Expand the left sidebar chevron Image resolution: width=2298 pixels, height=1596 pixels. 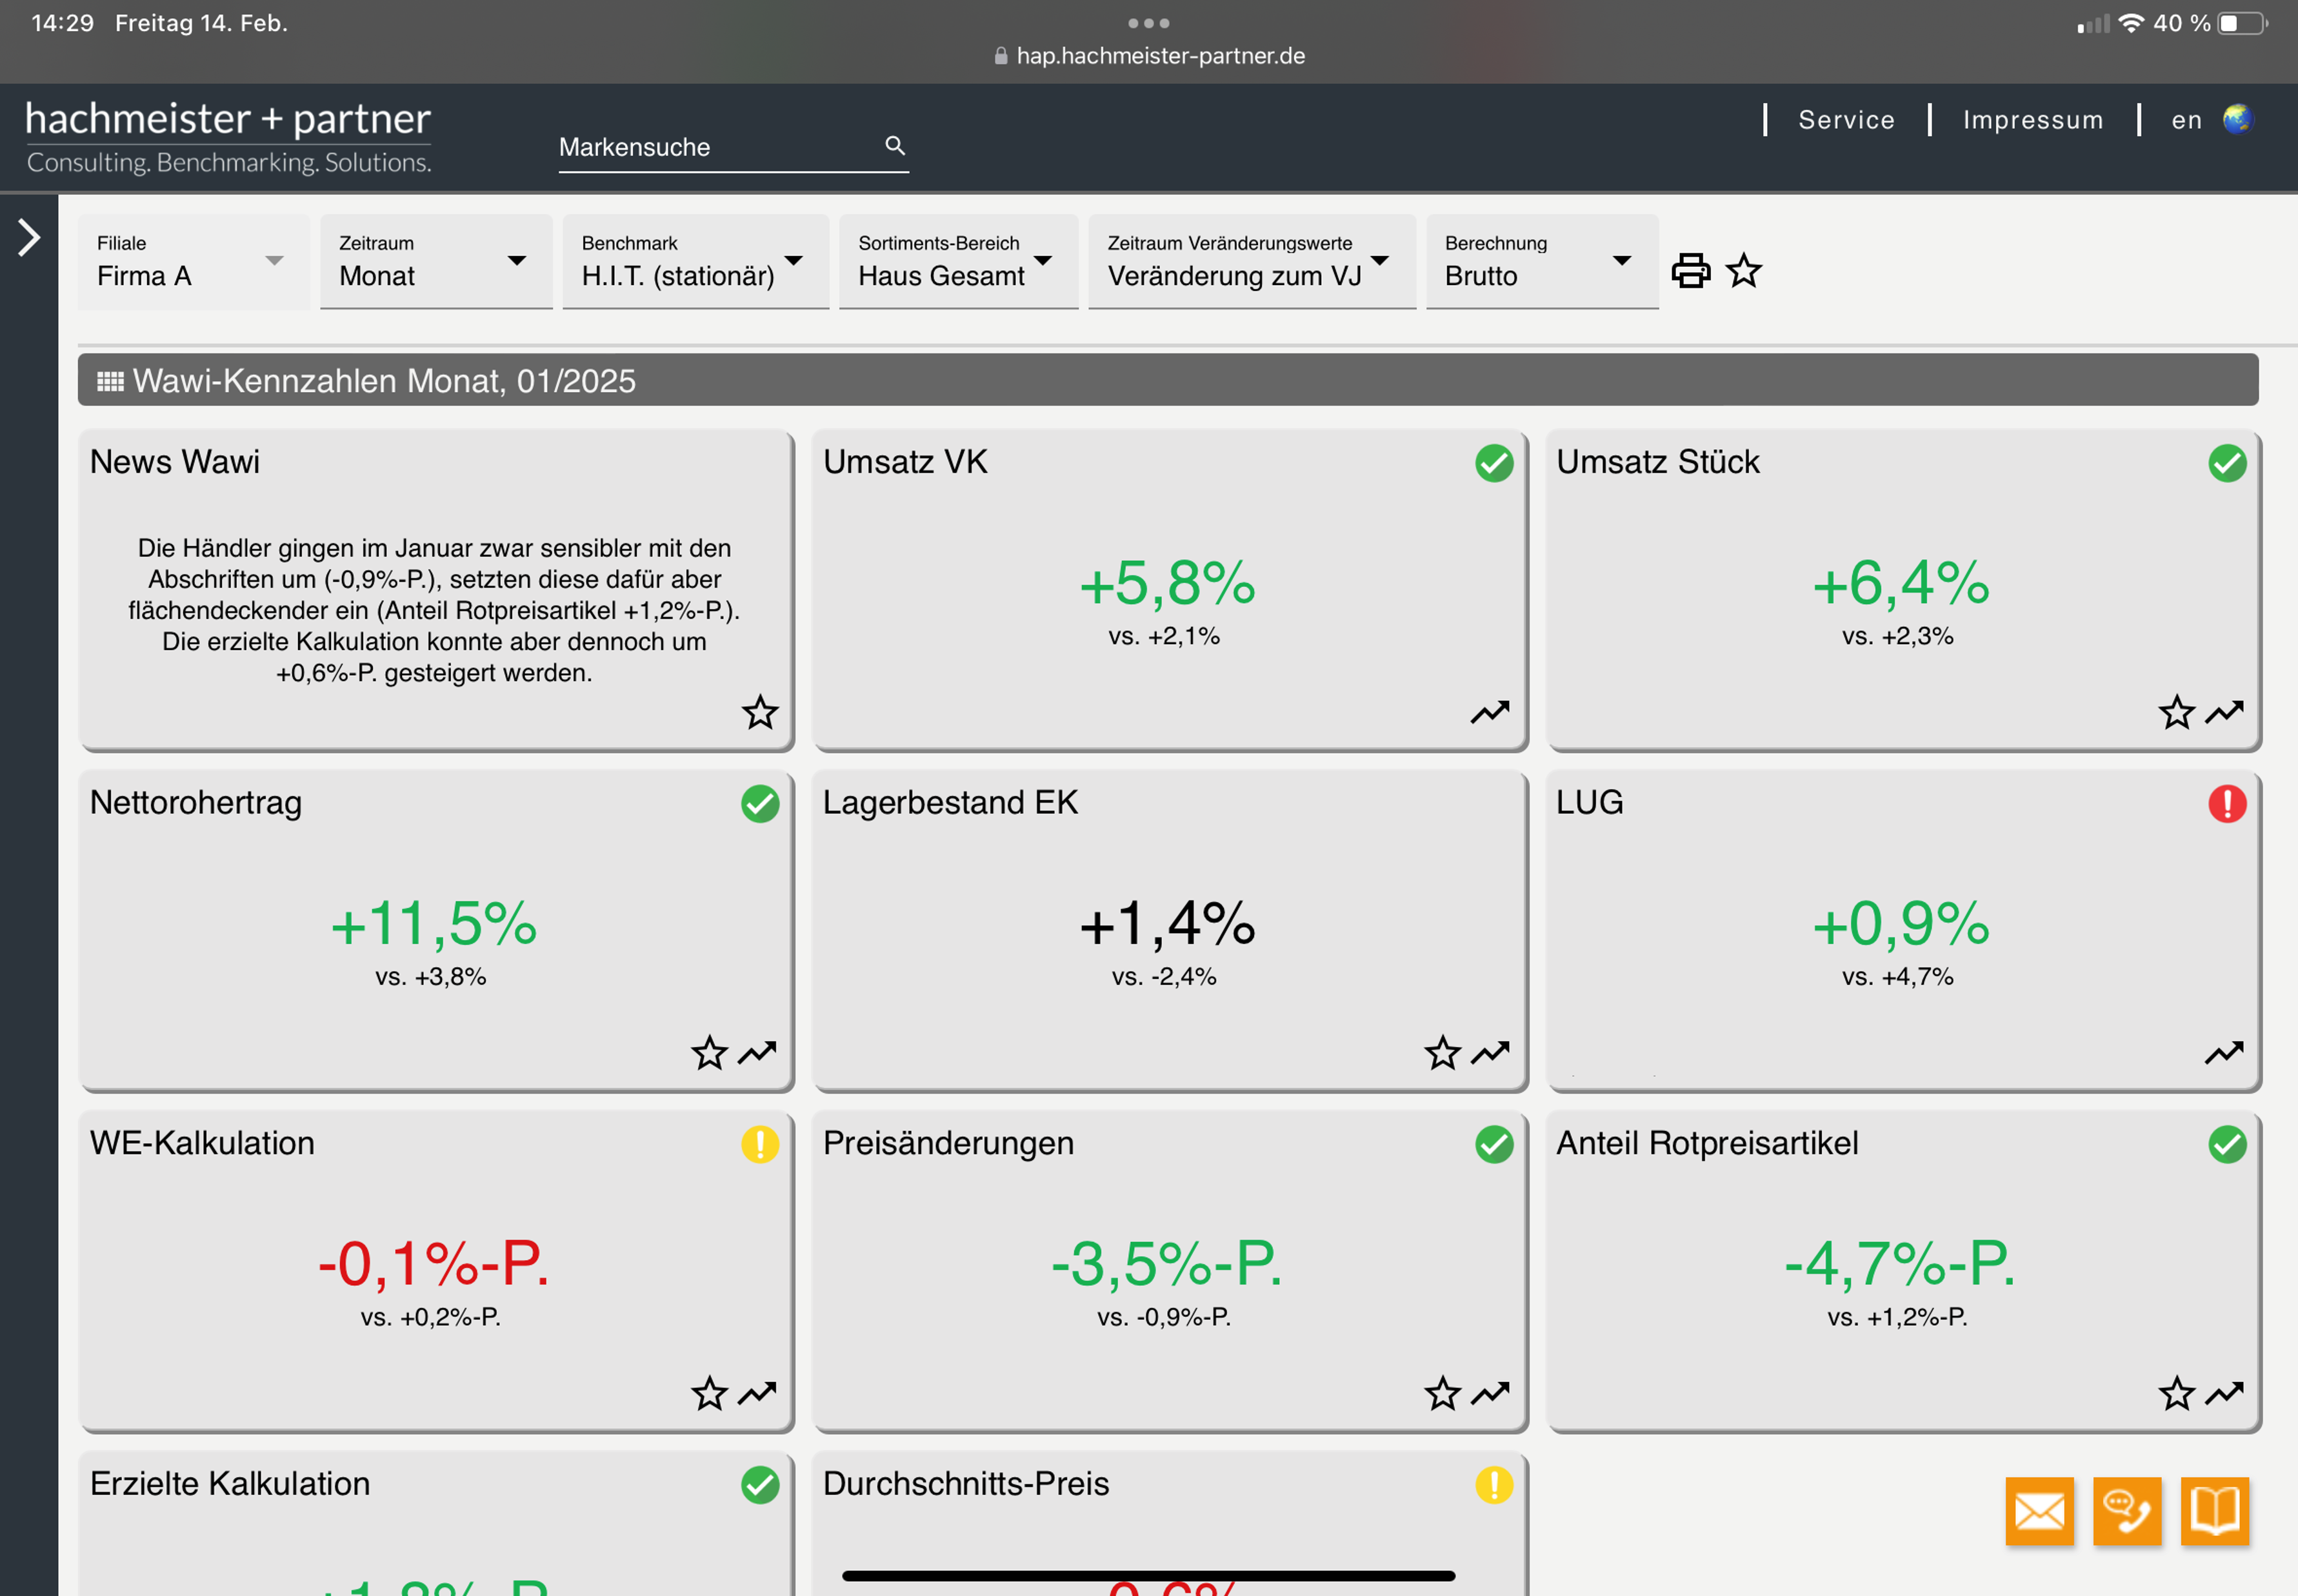[29, 238]
